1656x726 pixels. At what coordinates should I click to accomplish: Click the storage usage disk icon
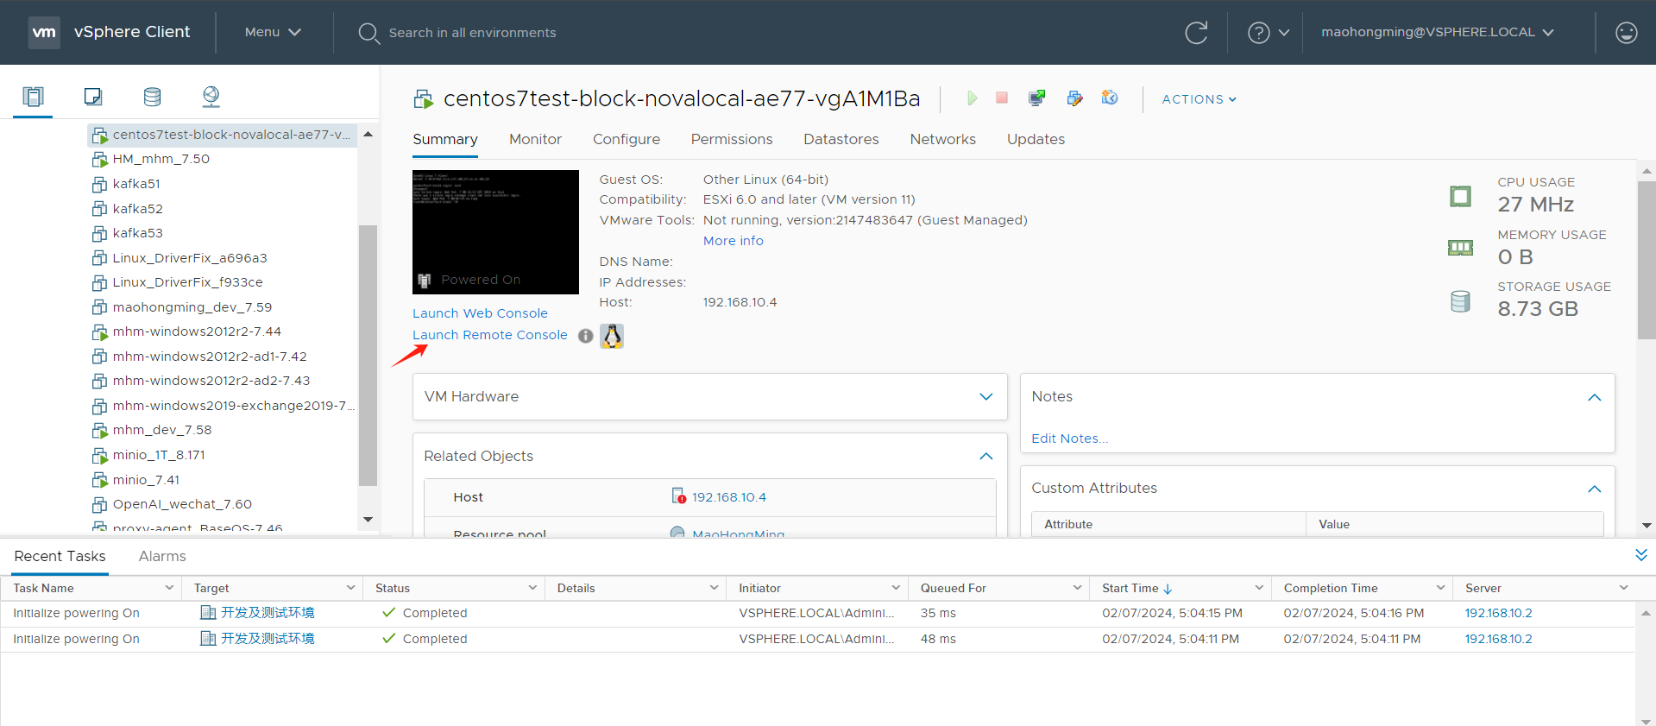pyautogui.click(x=1460, y=301)
